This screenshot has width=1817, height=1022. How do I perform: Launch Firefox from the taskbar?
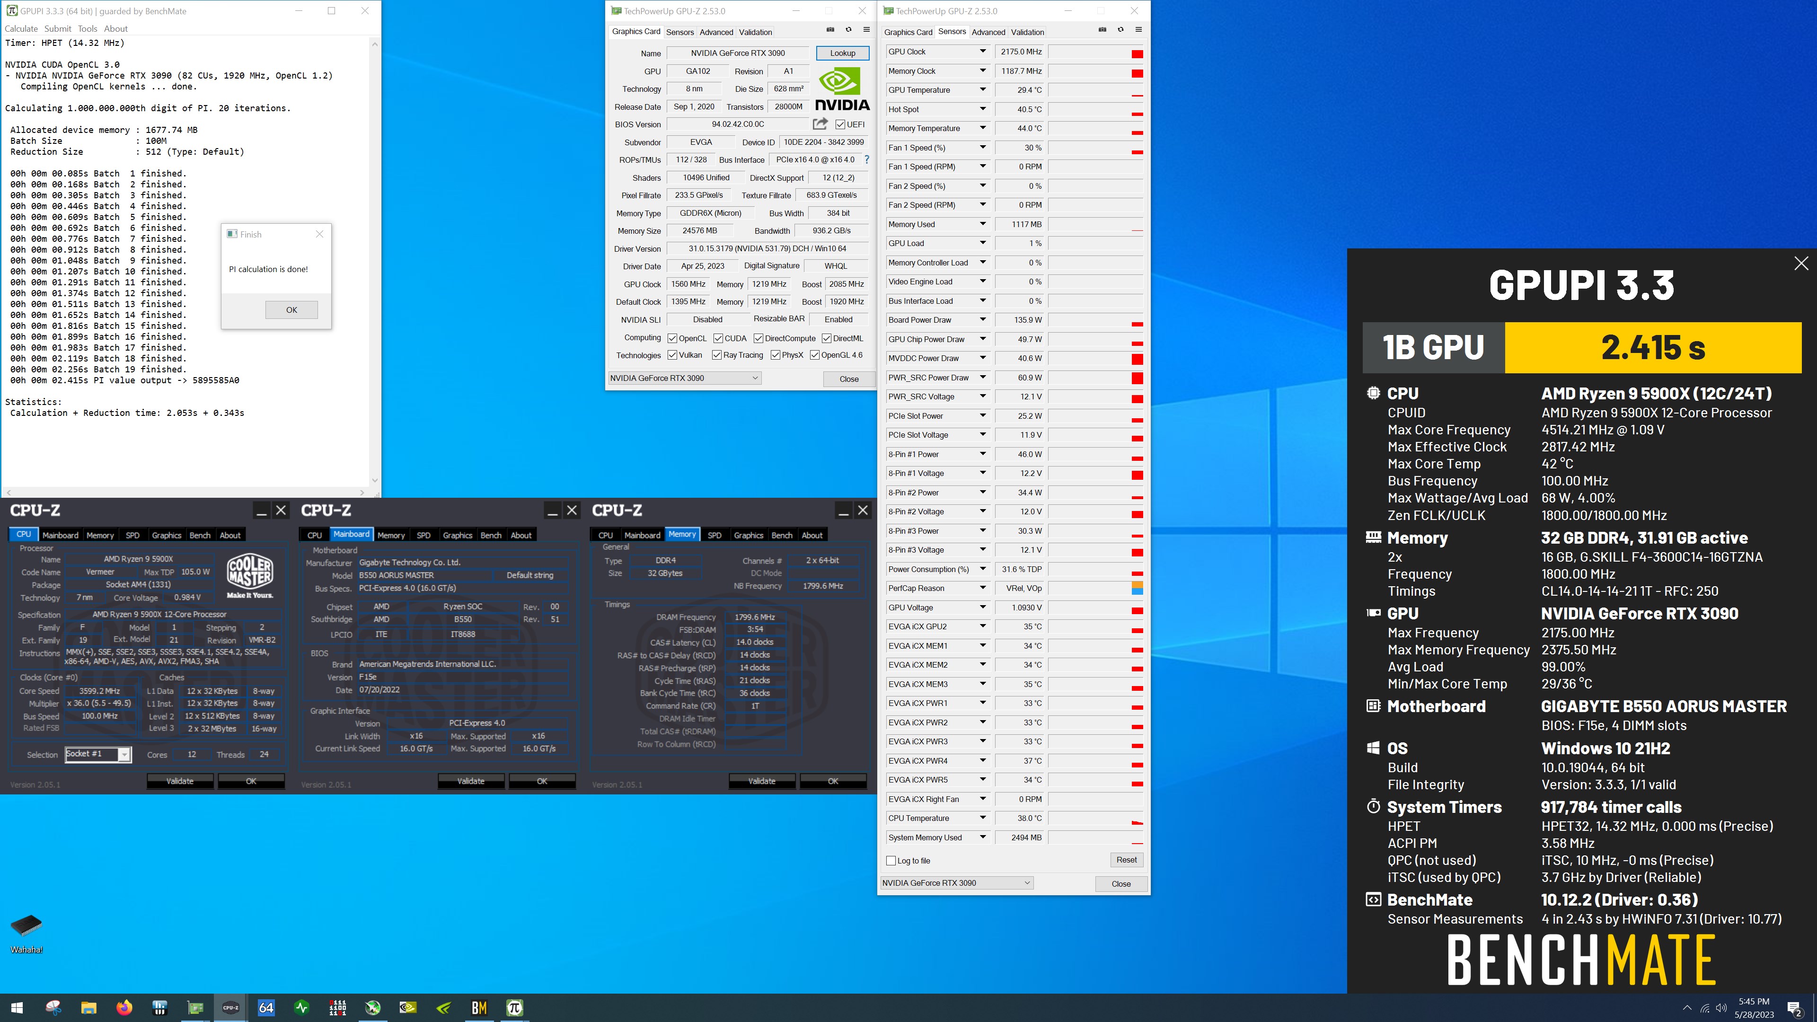click(x=124, y=1007)
